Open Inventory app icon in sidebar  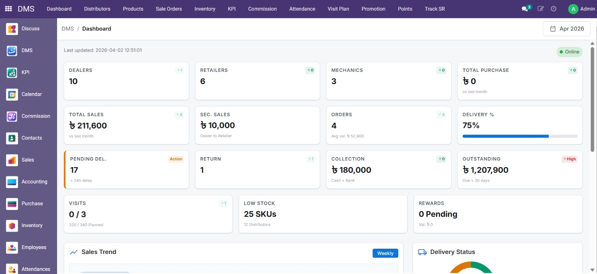tap(12, 226)
